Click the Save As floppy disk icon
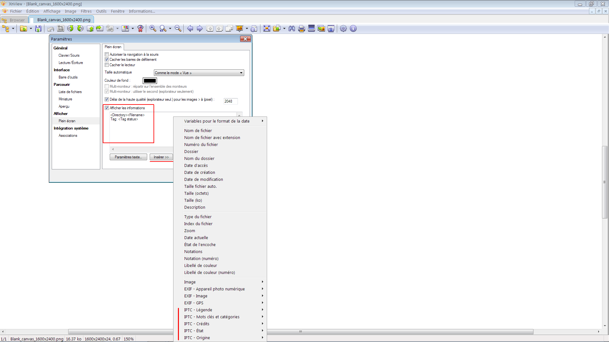 click(x=38, y=29)
